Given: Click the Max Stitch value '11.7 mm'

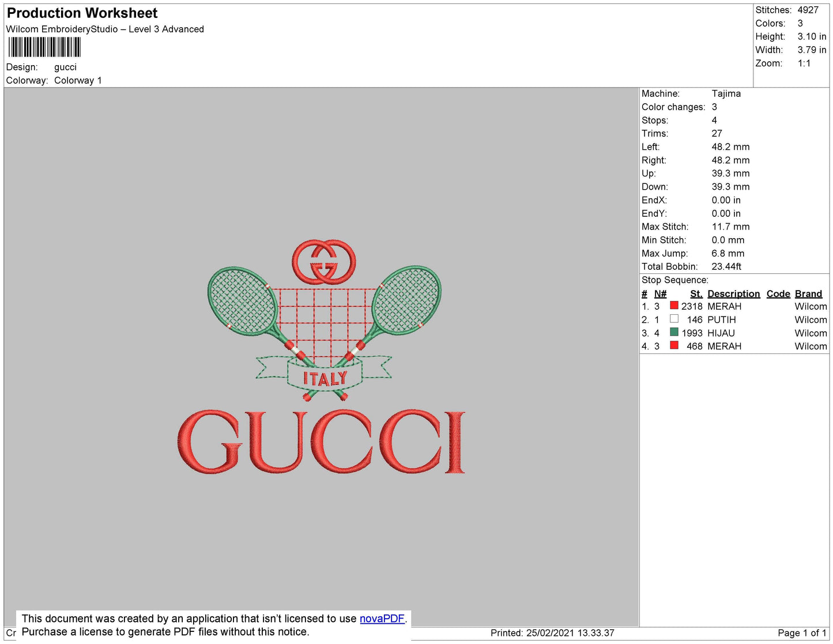Looking at the screenshot, I should point(731,227).
